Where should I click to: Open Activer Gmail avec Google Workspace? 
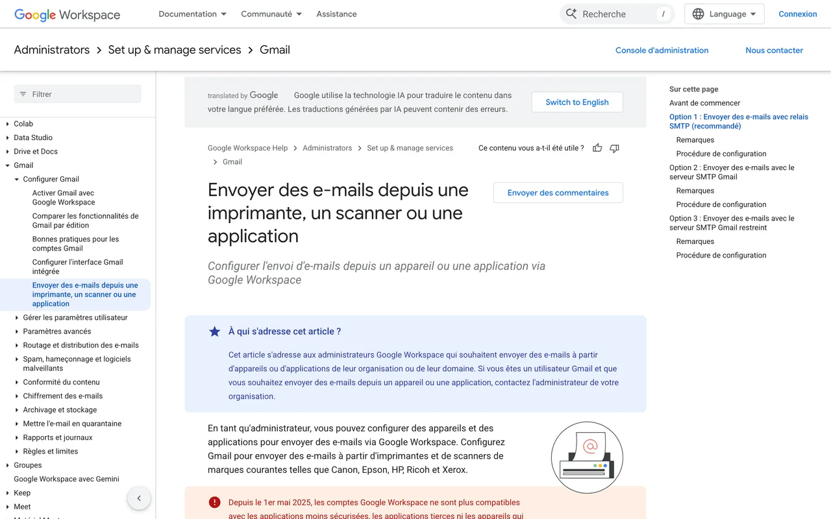(64, 197)
